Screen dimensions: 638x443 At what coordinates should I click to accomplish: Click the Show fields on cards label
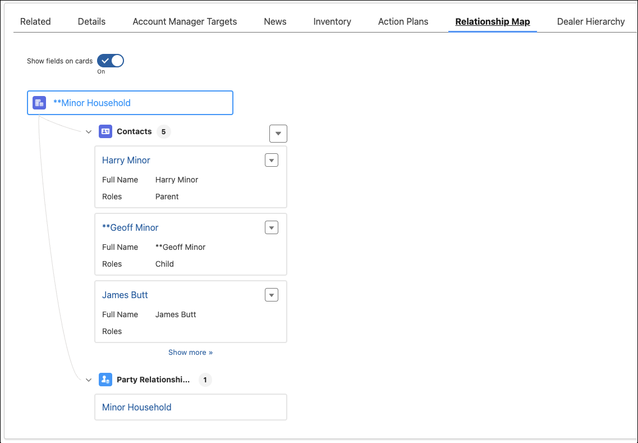[60, 61]
